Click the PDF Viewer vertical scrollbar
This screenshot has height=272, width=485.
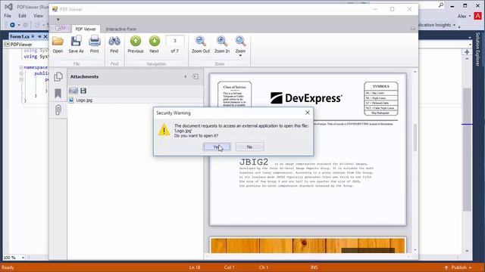coord(415,138)
